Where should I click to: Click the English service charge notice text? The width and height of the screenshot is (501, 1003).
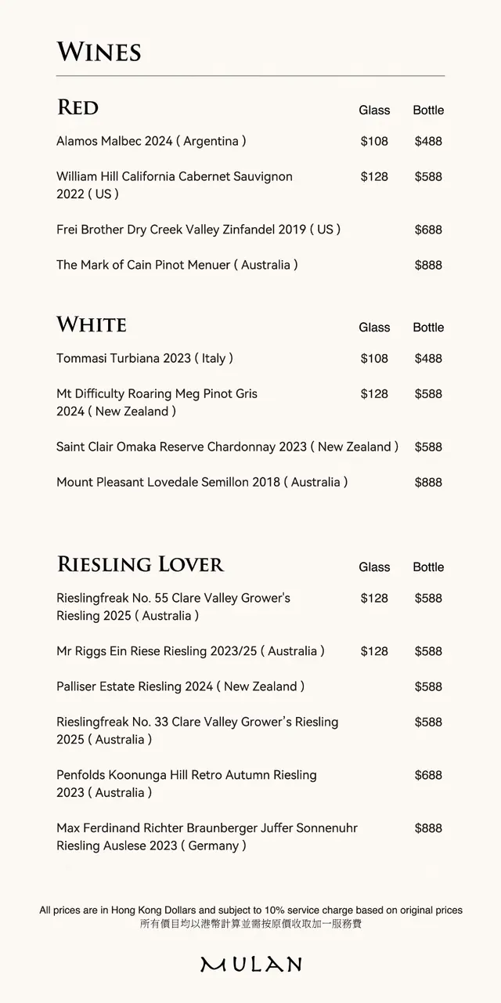click(x=250, y=911)
